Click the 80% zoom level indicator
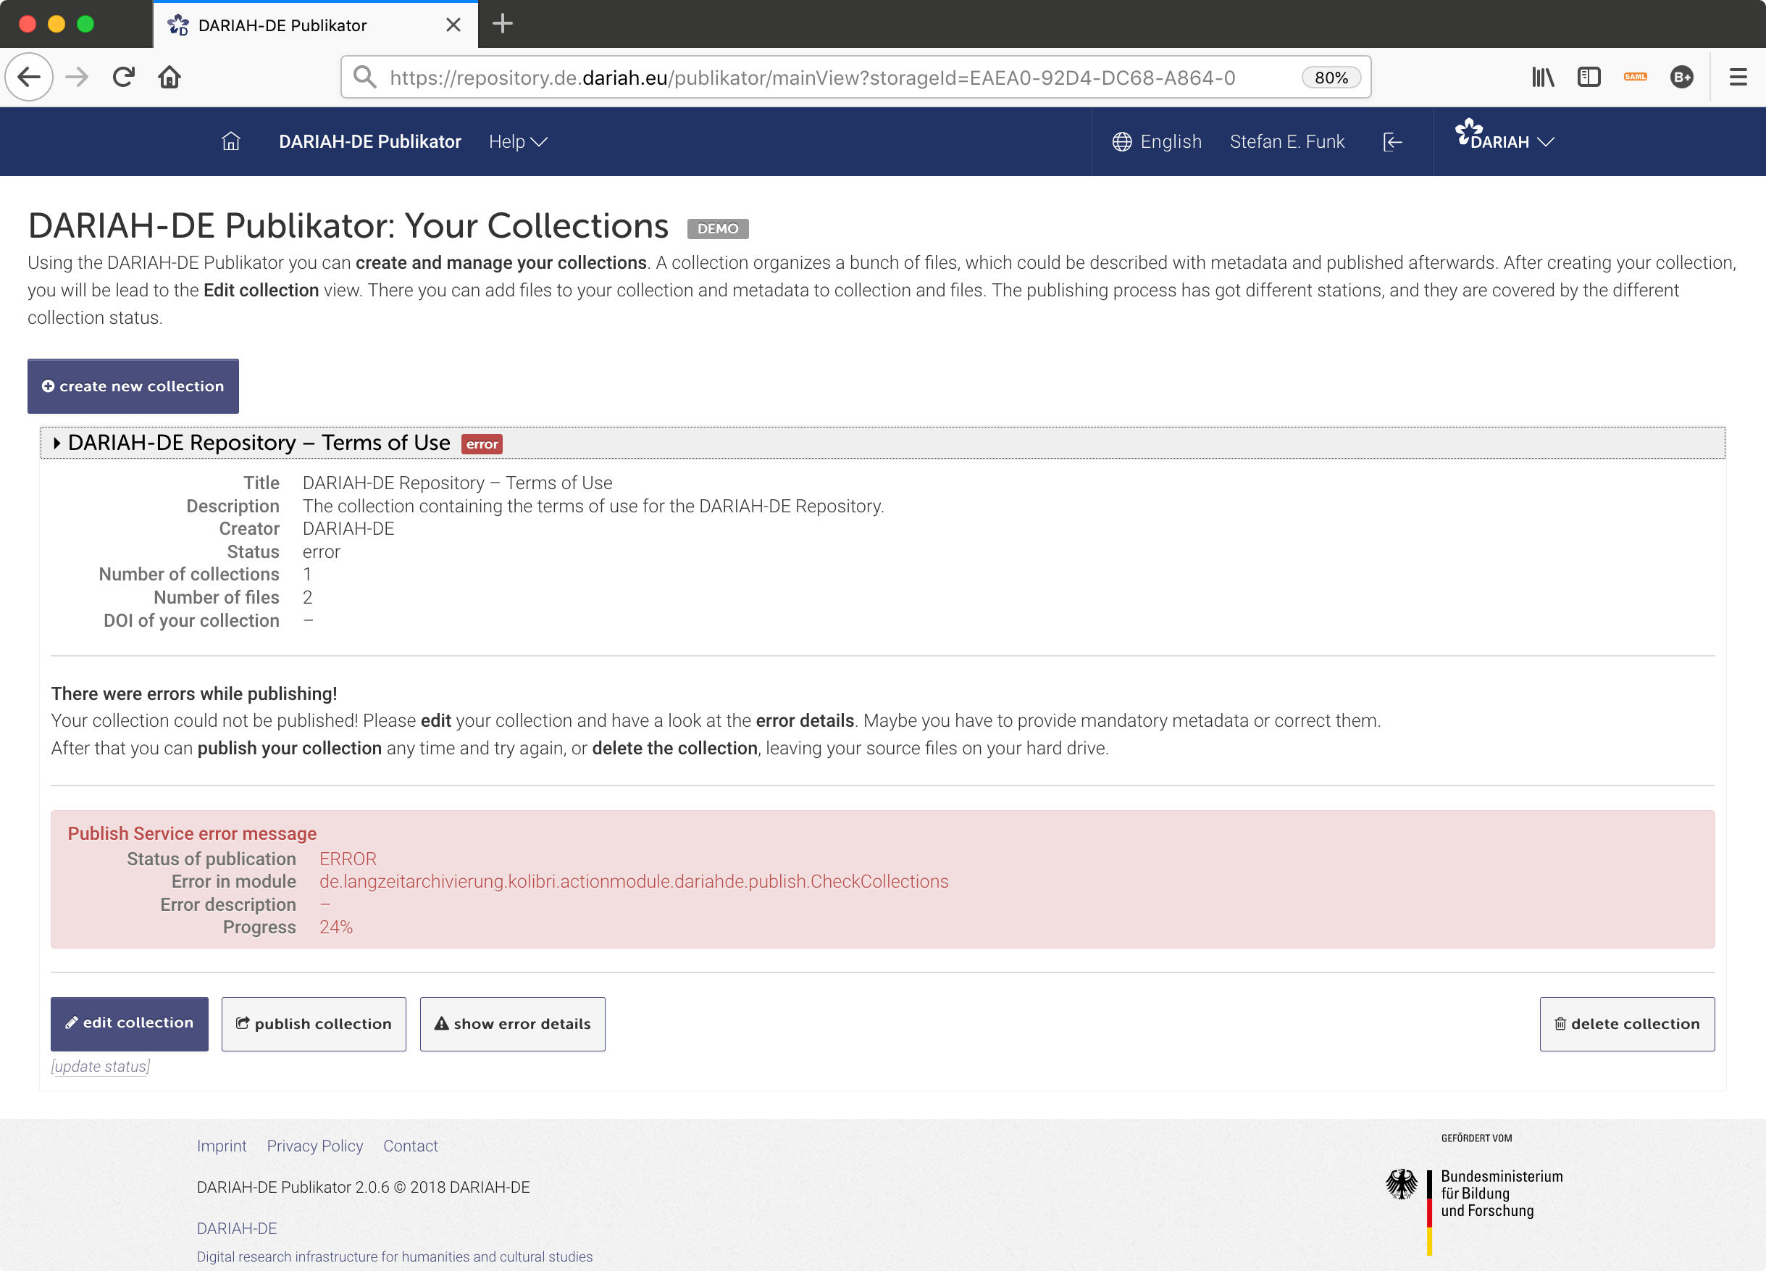Screen dimensions: 1766x1271 click(1331, 77)
